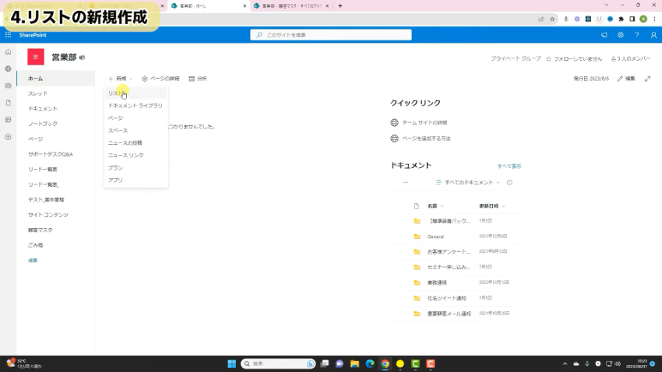Expand the 名前 column header sort menu
Image resolution: width=662 pixels, height=372 pixels.
coord(435,206)
